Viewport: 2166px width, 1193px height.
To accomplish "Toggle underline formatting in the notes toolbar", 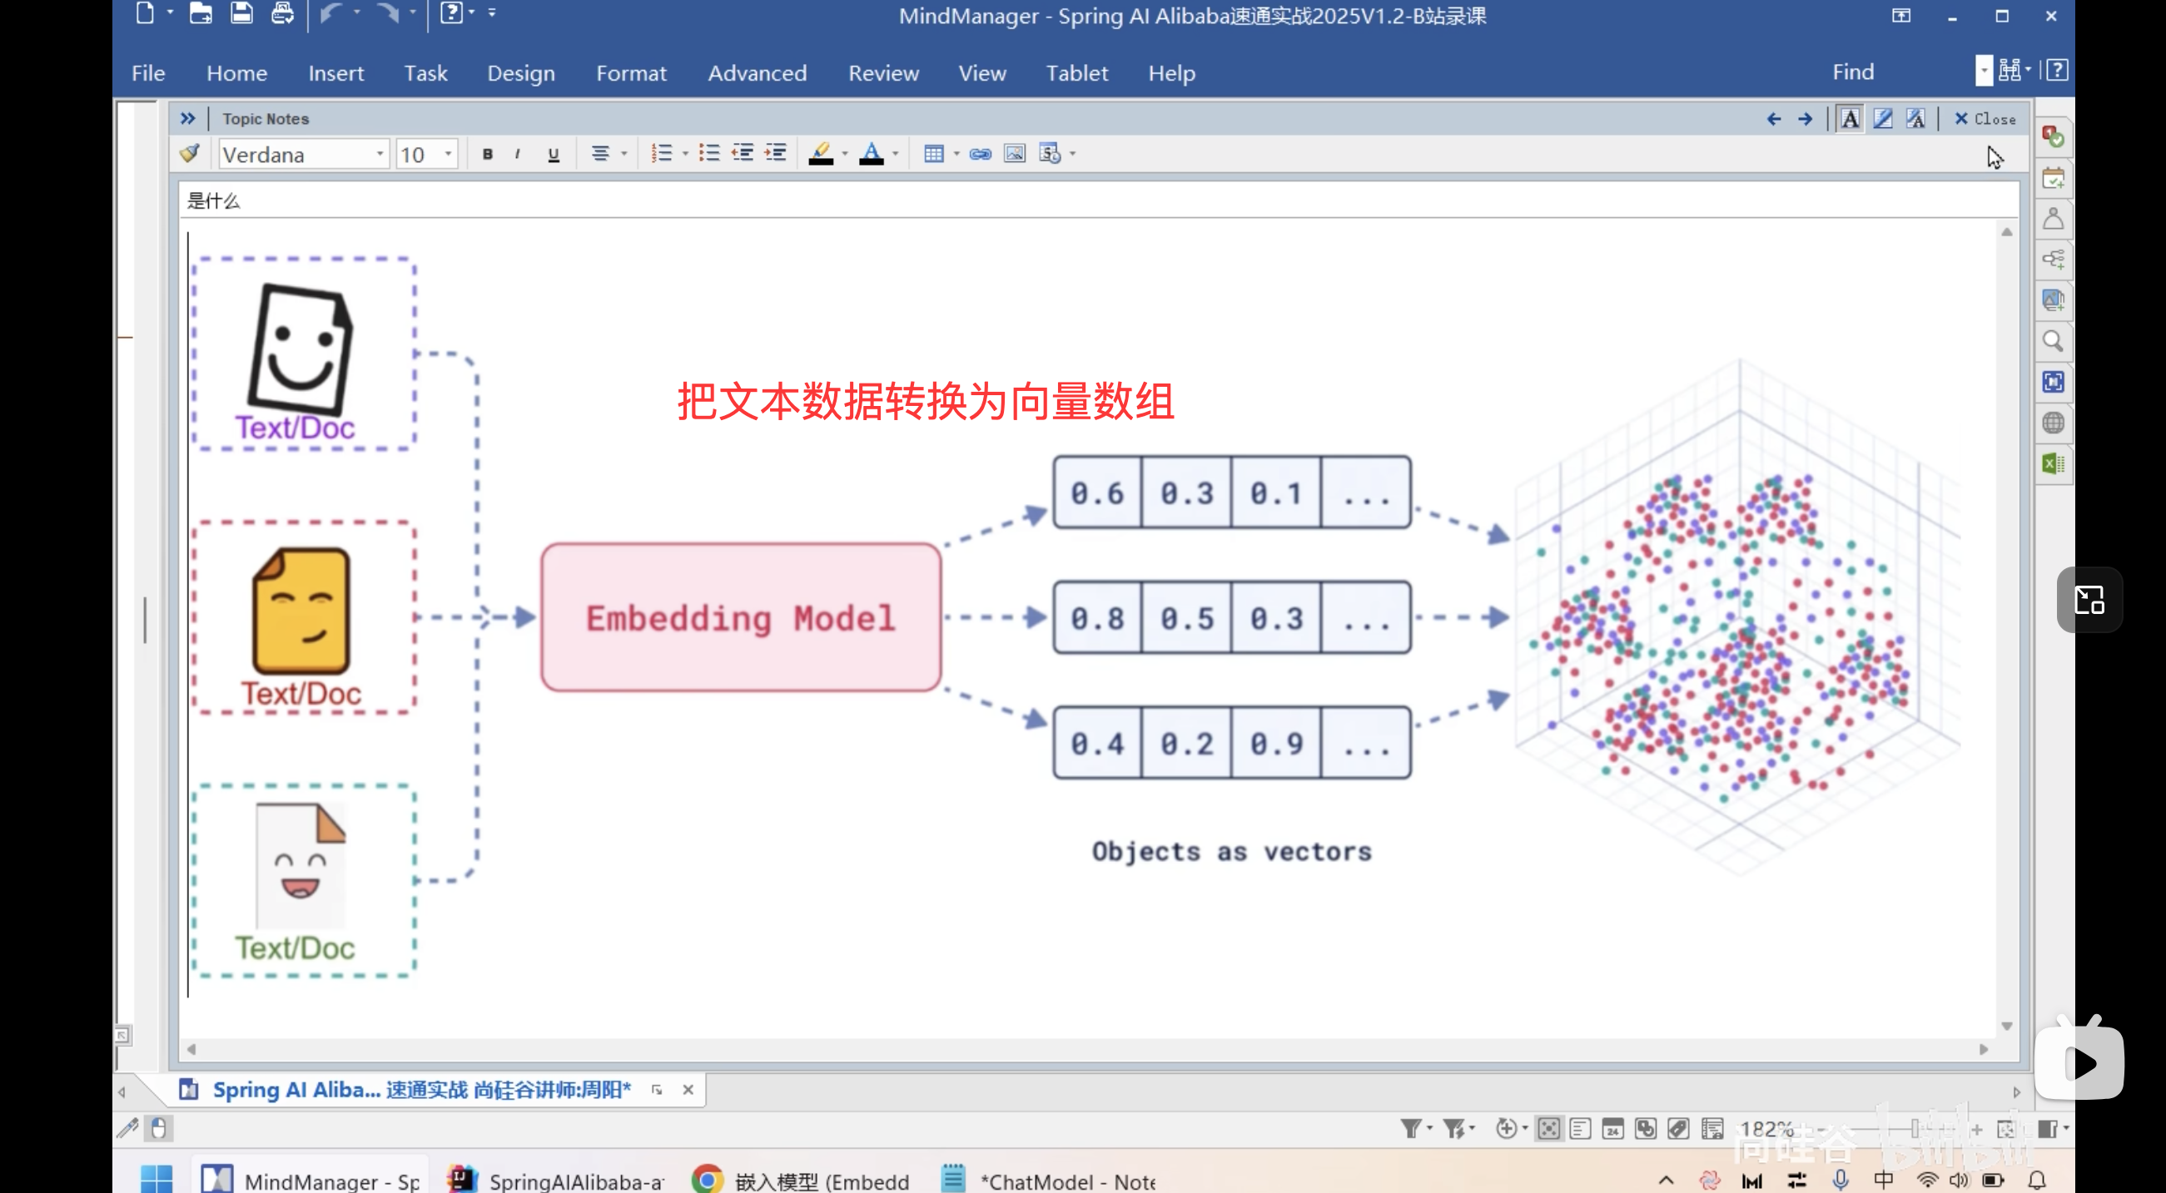I will (x=553, y=153).
